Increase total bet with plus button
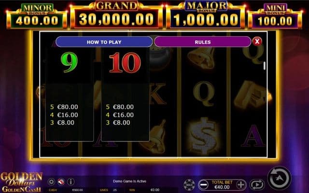309x193 pixels. click(241, 185)
